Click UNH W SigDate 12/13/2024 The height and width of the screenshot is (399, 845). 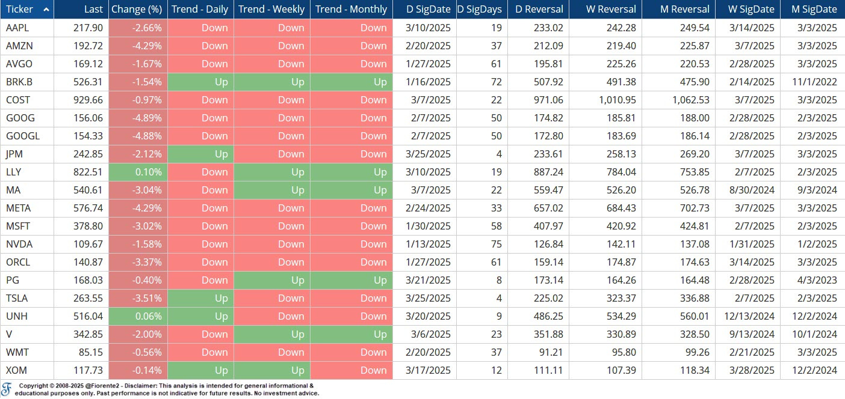coord(748,316)
